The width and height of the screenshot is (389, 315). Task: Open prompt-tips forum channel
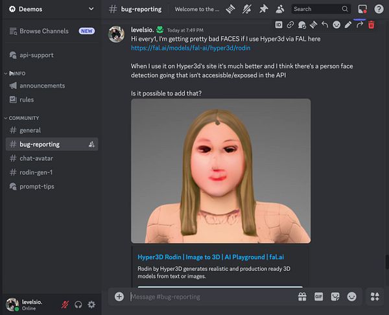52,186
